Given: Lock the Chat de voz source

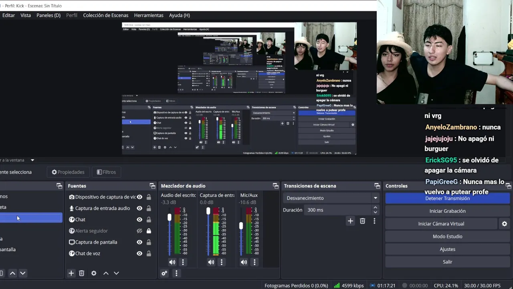Looking at the screenshot, I should (149, 253).
